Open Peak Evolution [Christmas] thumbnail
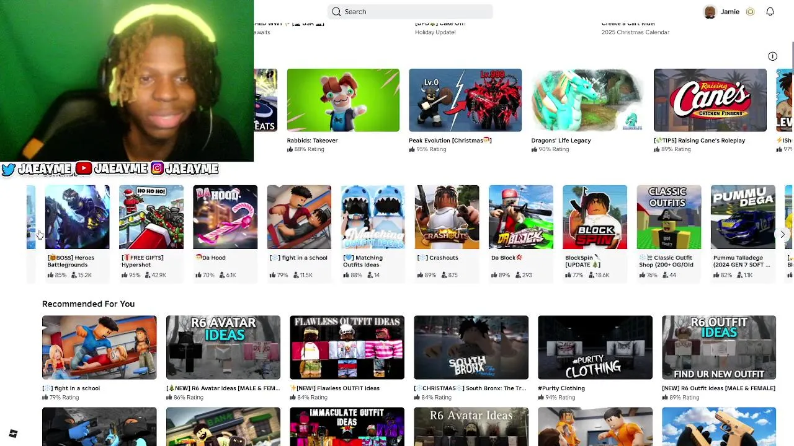 (x=465, y=100)
